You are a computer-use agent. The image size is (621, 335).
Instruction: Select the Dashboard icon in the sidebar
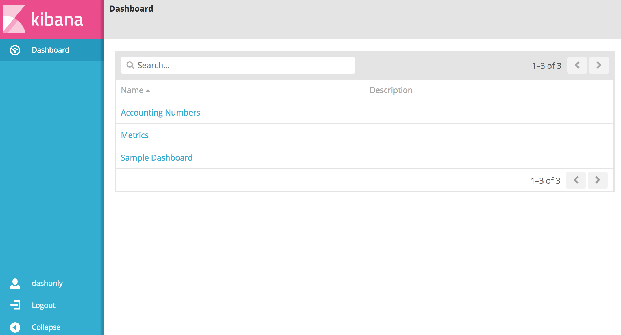tap(15, 50)
